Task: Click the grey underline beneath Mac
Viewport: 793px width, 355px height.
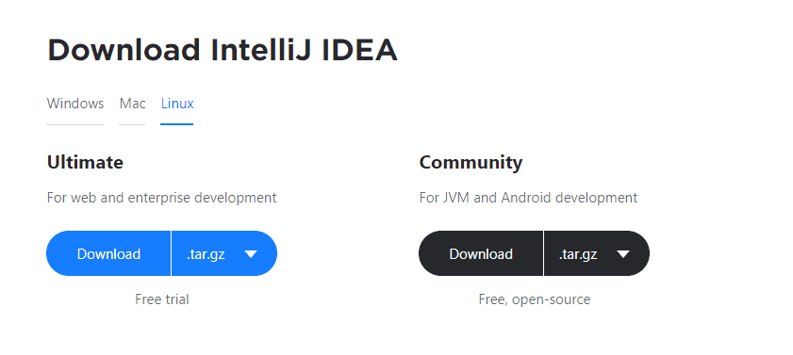Action: [x=133, y=124]
